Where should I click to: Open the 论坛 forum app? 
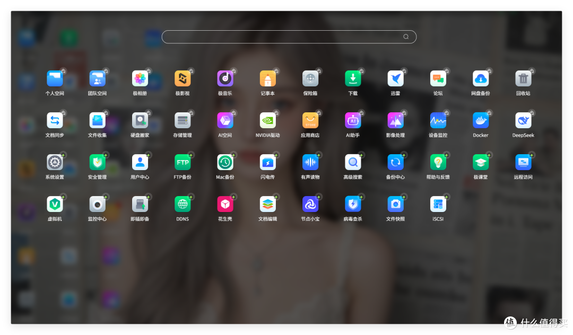point(438,78)
